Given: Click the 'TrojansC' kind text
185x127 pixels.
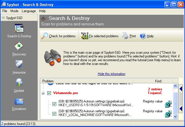Looking at the screenshot, I should point(155,93).
